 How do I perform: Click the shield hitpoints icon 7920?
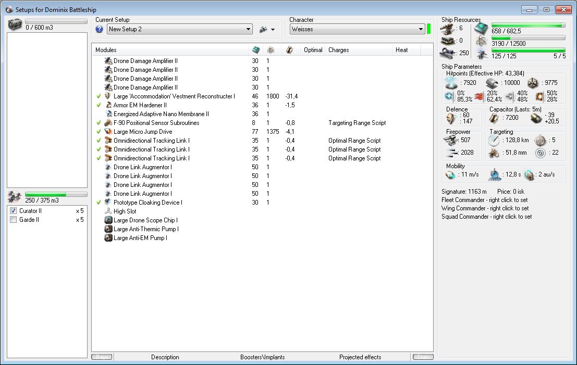[x=451, y=83]
